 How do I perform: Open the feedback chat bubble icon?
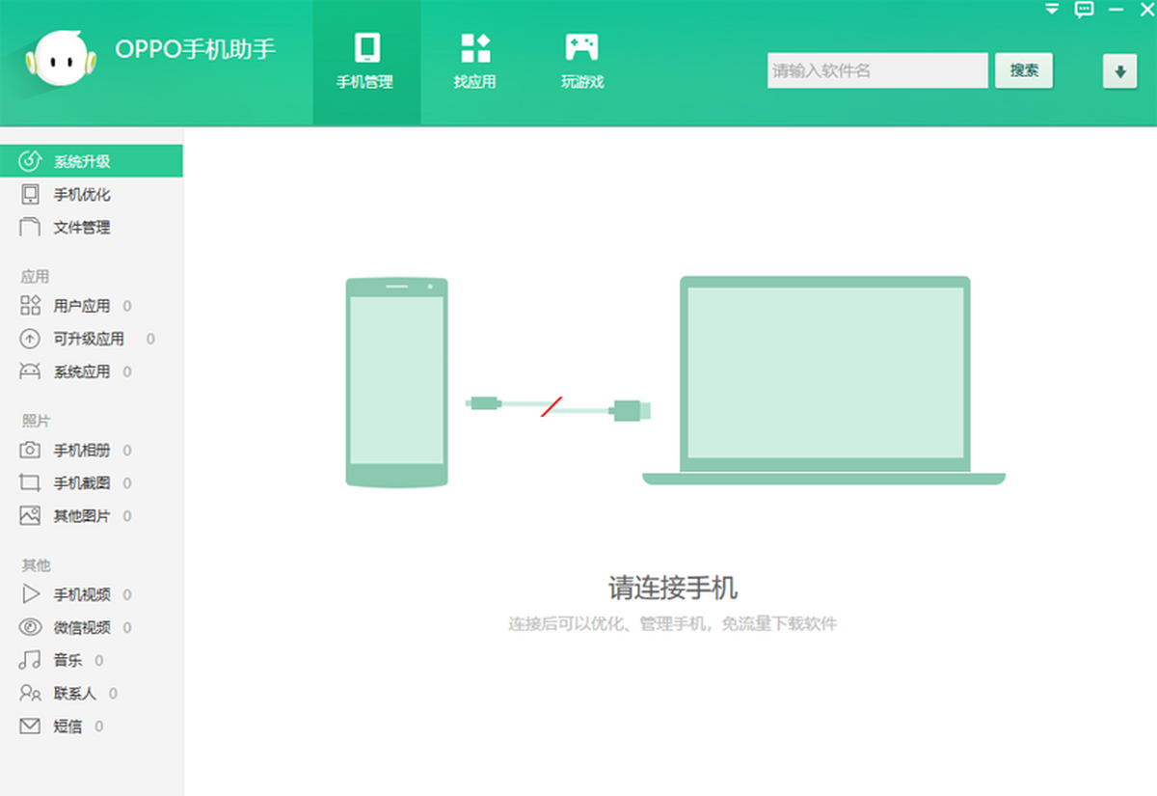[1085, 10]
